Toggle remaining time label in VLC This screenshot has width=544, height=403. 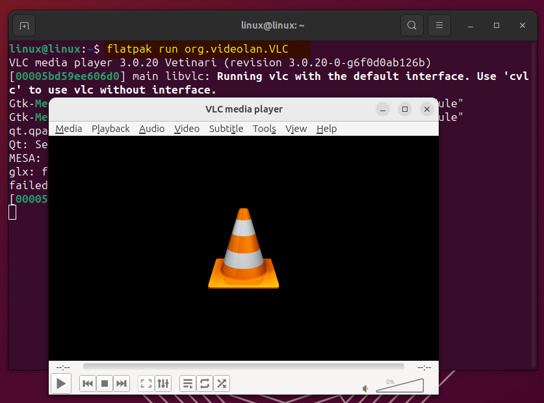click(x=424, y=367)
